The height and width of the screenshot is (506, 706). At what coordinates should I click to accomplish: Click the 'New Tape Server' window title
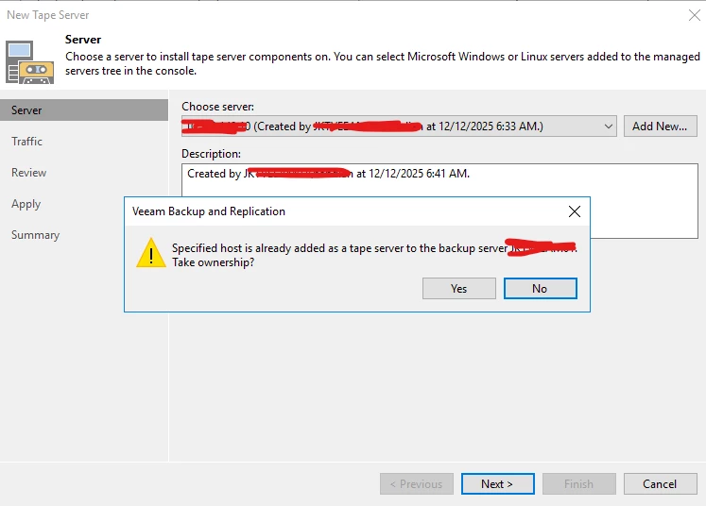(47, 15)
